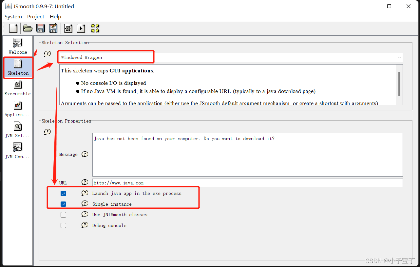Screen dimensions: 420x267
Task: Click into the Message text area
Action: [x=248, y=155]
